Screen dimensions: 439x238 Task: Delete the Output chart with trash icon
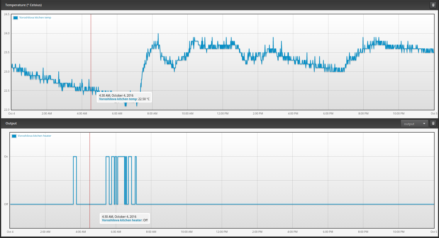click(433, 124)
